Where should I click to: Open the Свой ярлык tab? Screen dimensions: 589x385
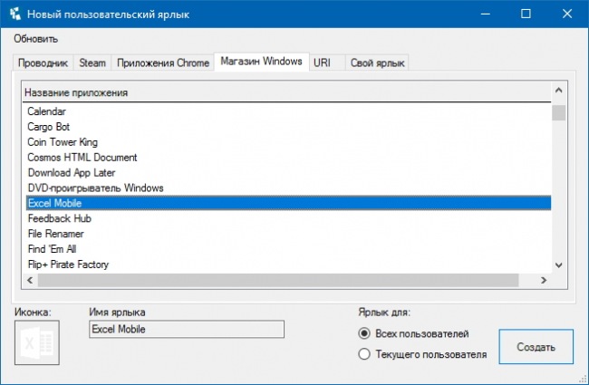pos(377,63)
